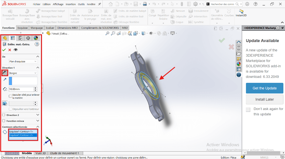
Task: Click the Install Later button
Action: (264, 99)
